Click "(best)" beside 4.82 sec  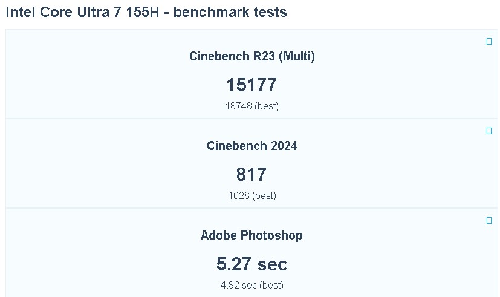point(270,285)
